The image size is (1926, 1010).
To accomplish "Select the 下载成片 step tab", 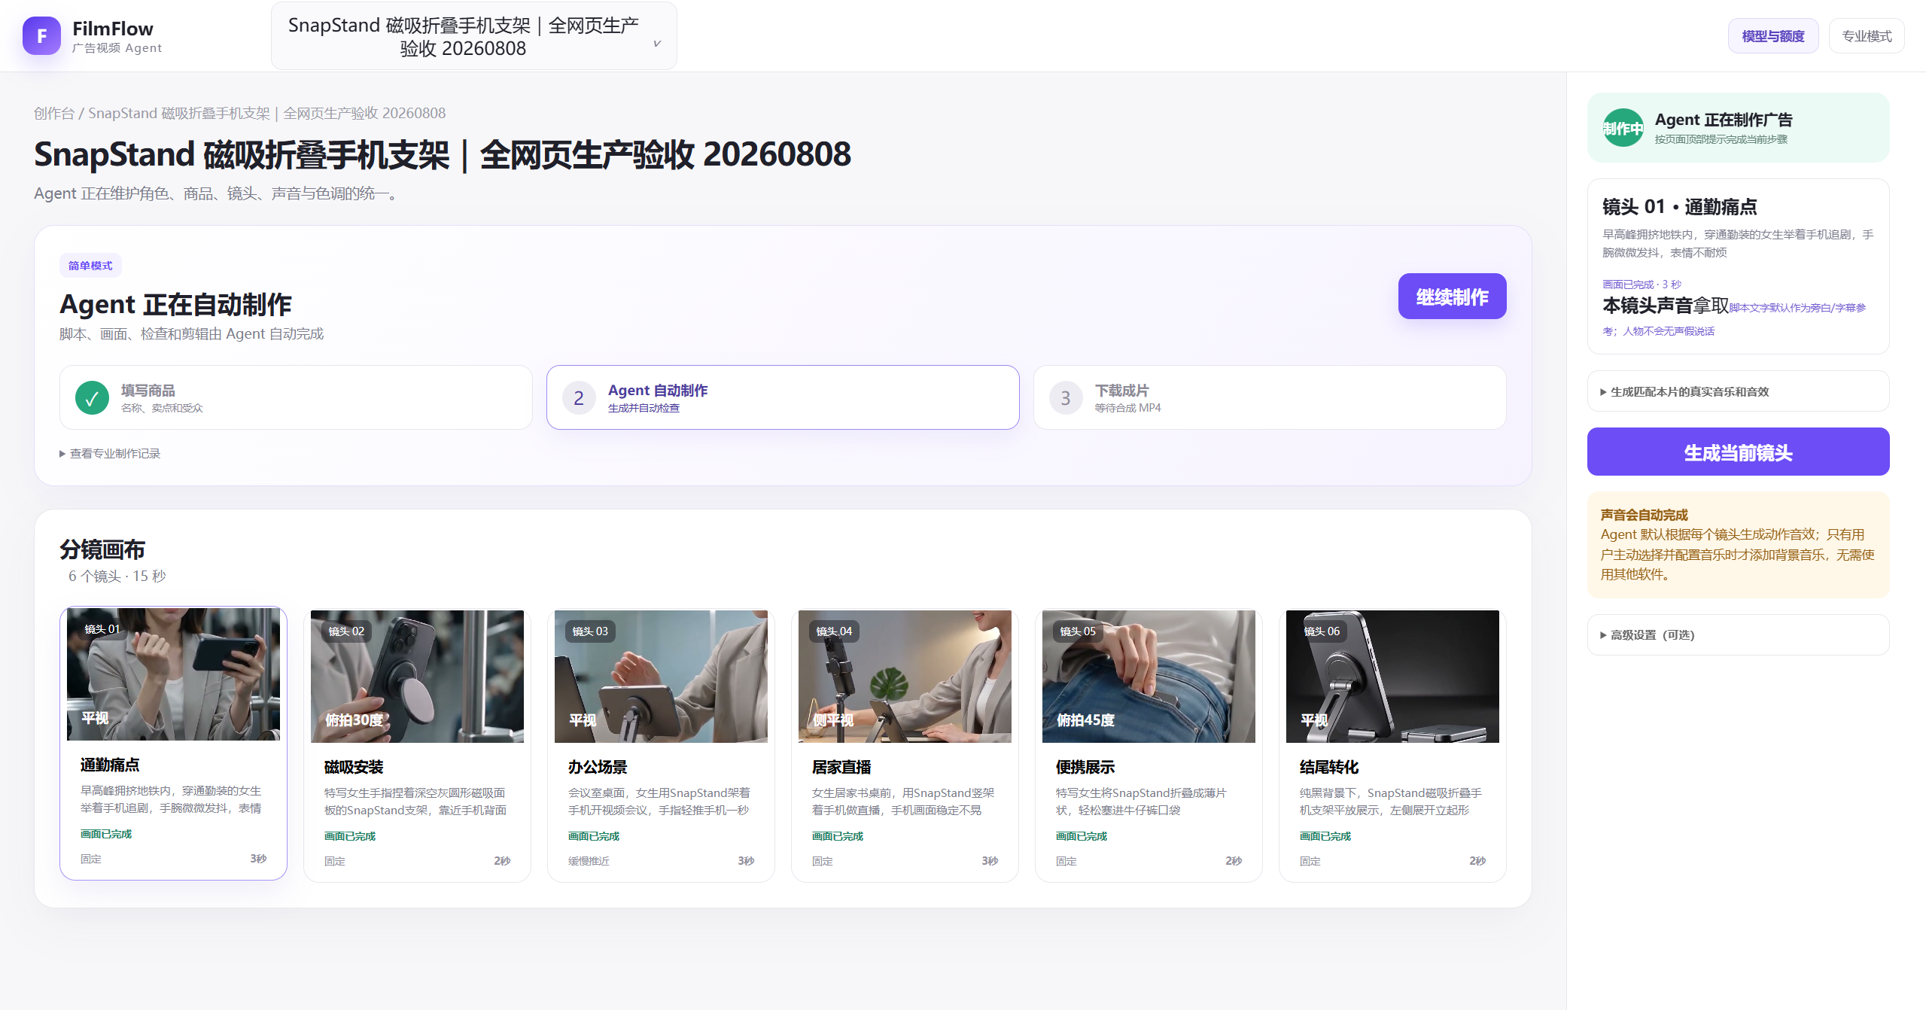I will point(1270,397).
